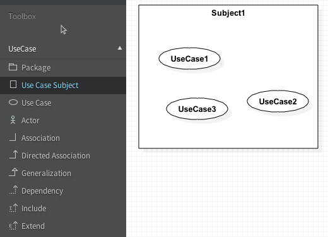
Task: Select the Extend relationship icon
Action: (x=13, y=226)
